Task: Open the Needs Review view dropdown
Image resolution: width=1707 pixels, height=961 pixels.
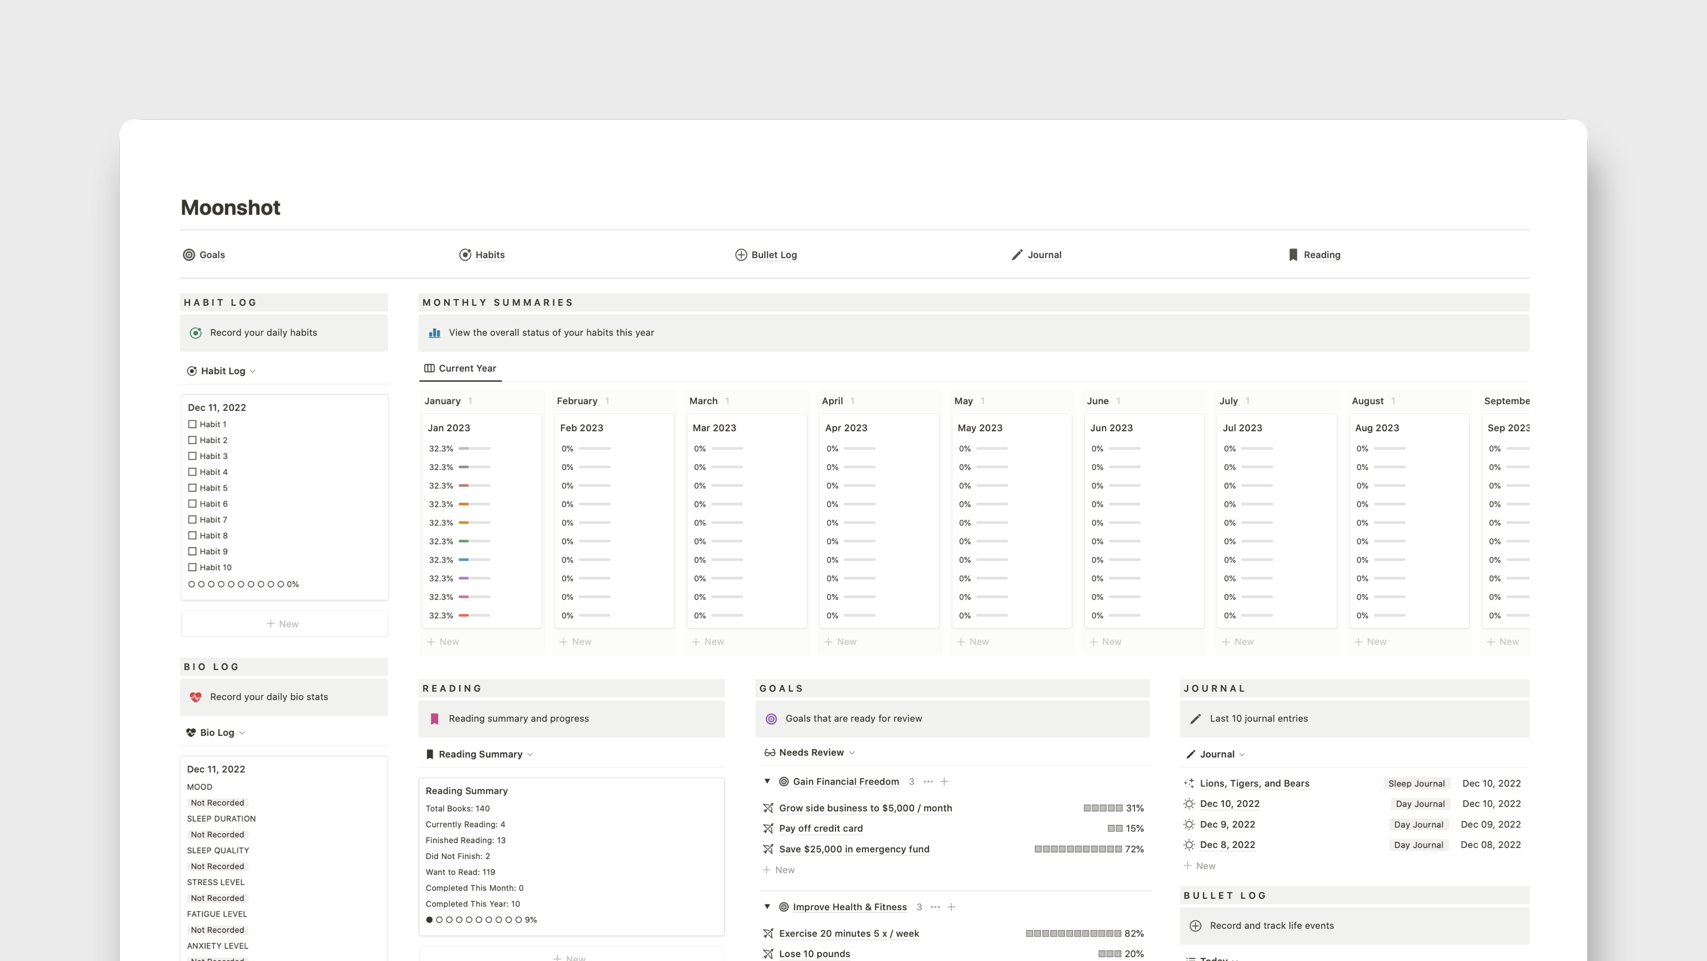Action: [810, 752]
